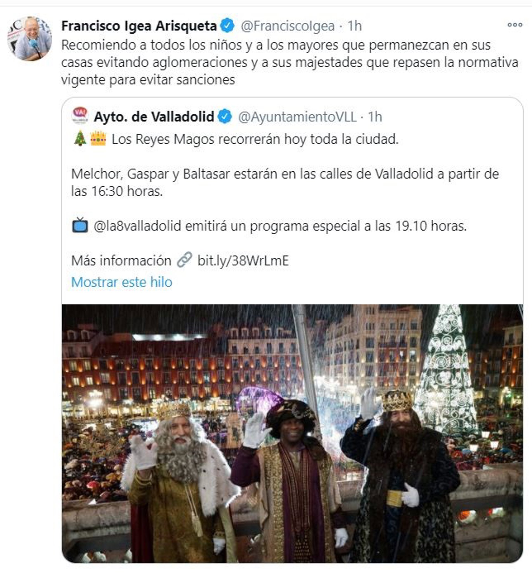532x573 pixels.
Task: Click the verified badge beside Ayto. de Valladolid
Action: (x=225, y=116)
